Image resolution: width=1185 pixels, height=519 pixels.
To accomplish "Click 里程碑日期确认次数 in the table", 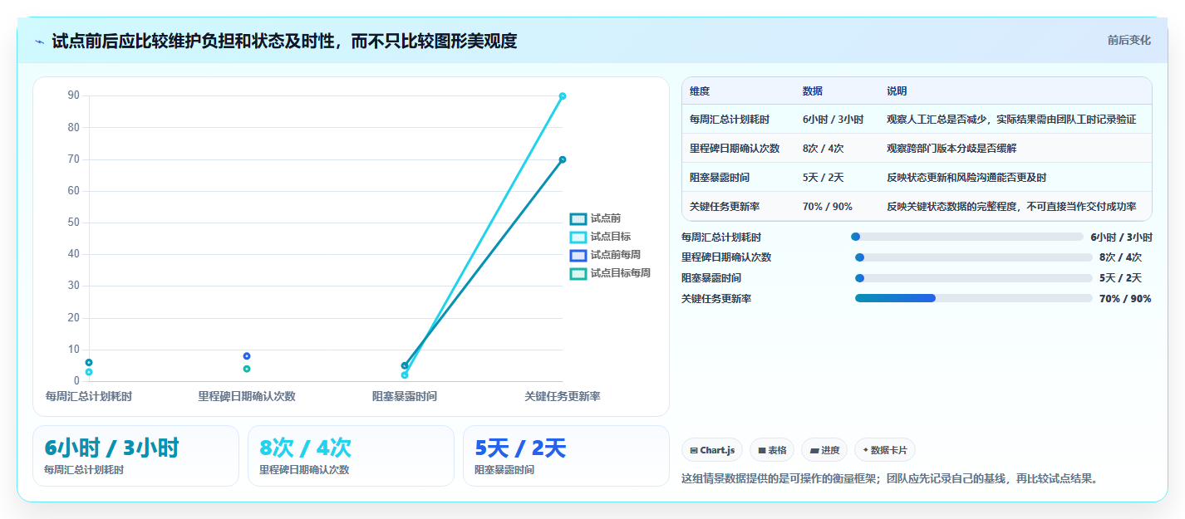I will tap(735, 149).
